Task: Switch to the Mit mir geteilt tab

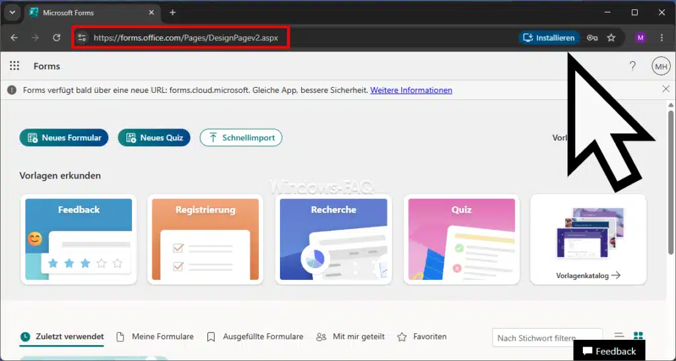Action: (x=350, y=337)
